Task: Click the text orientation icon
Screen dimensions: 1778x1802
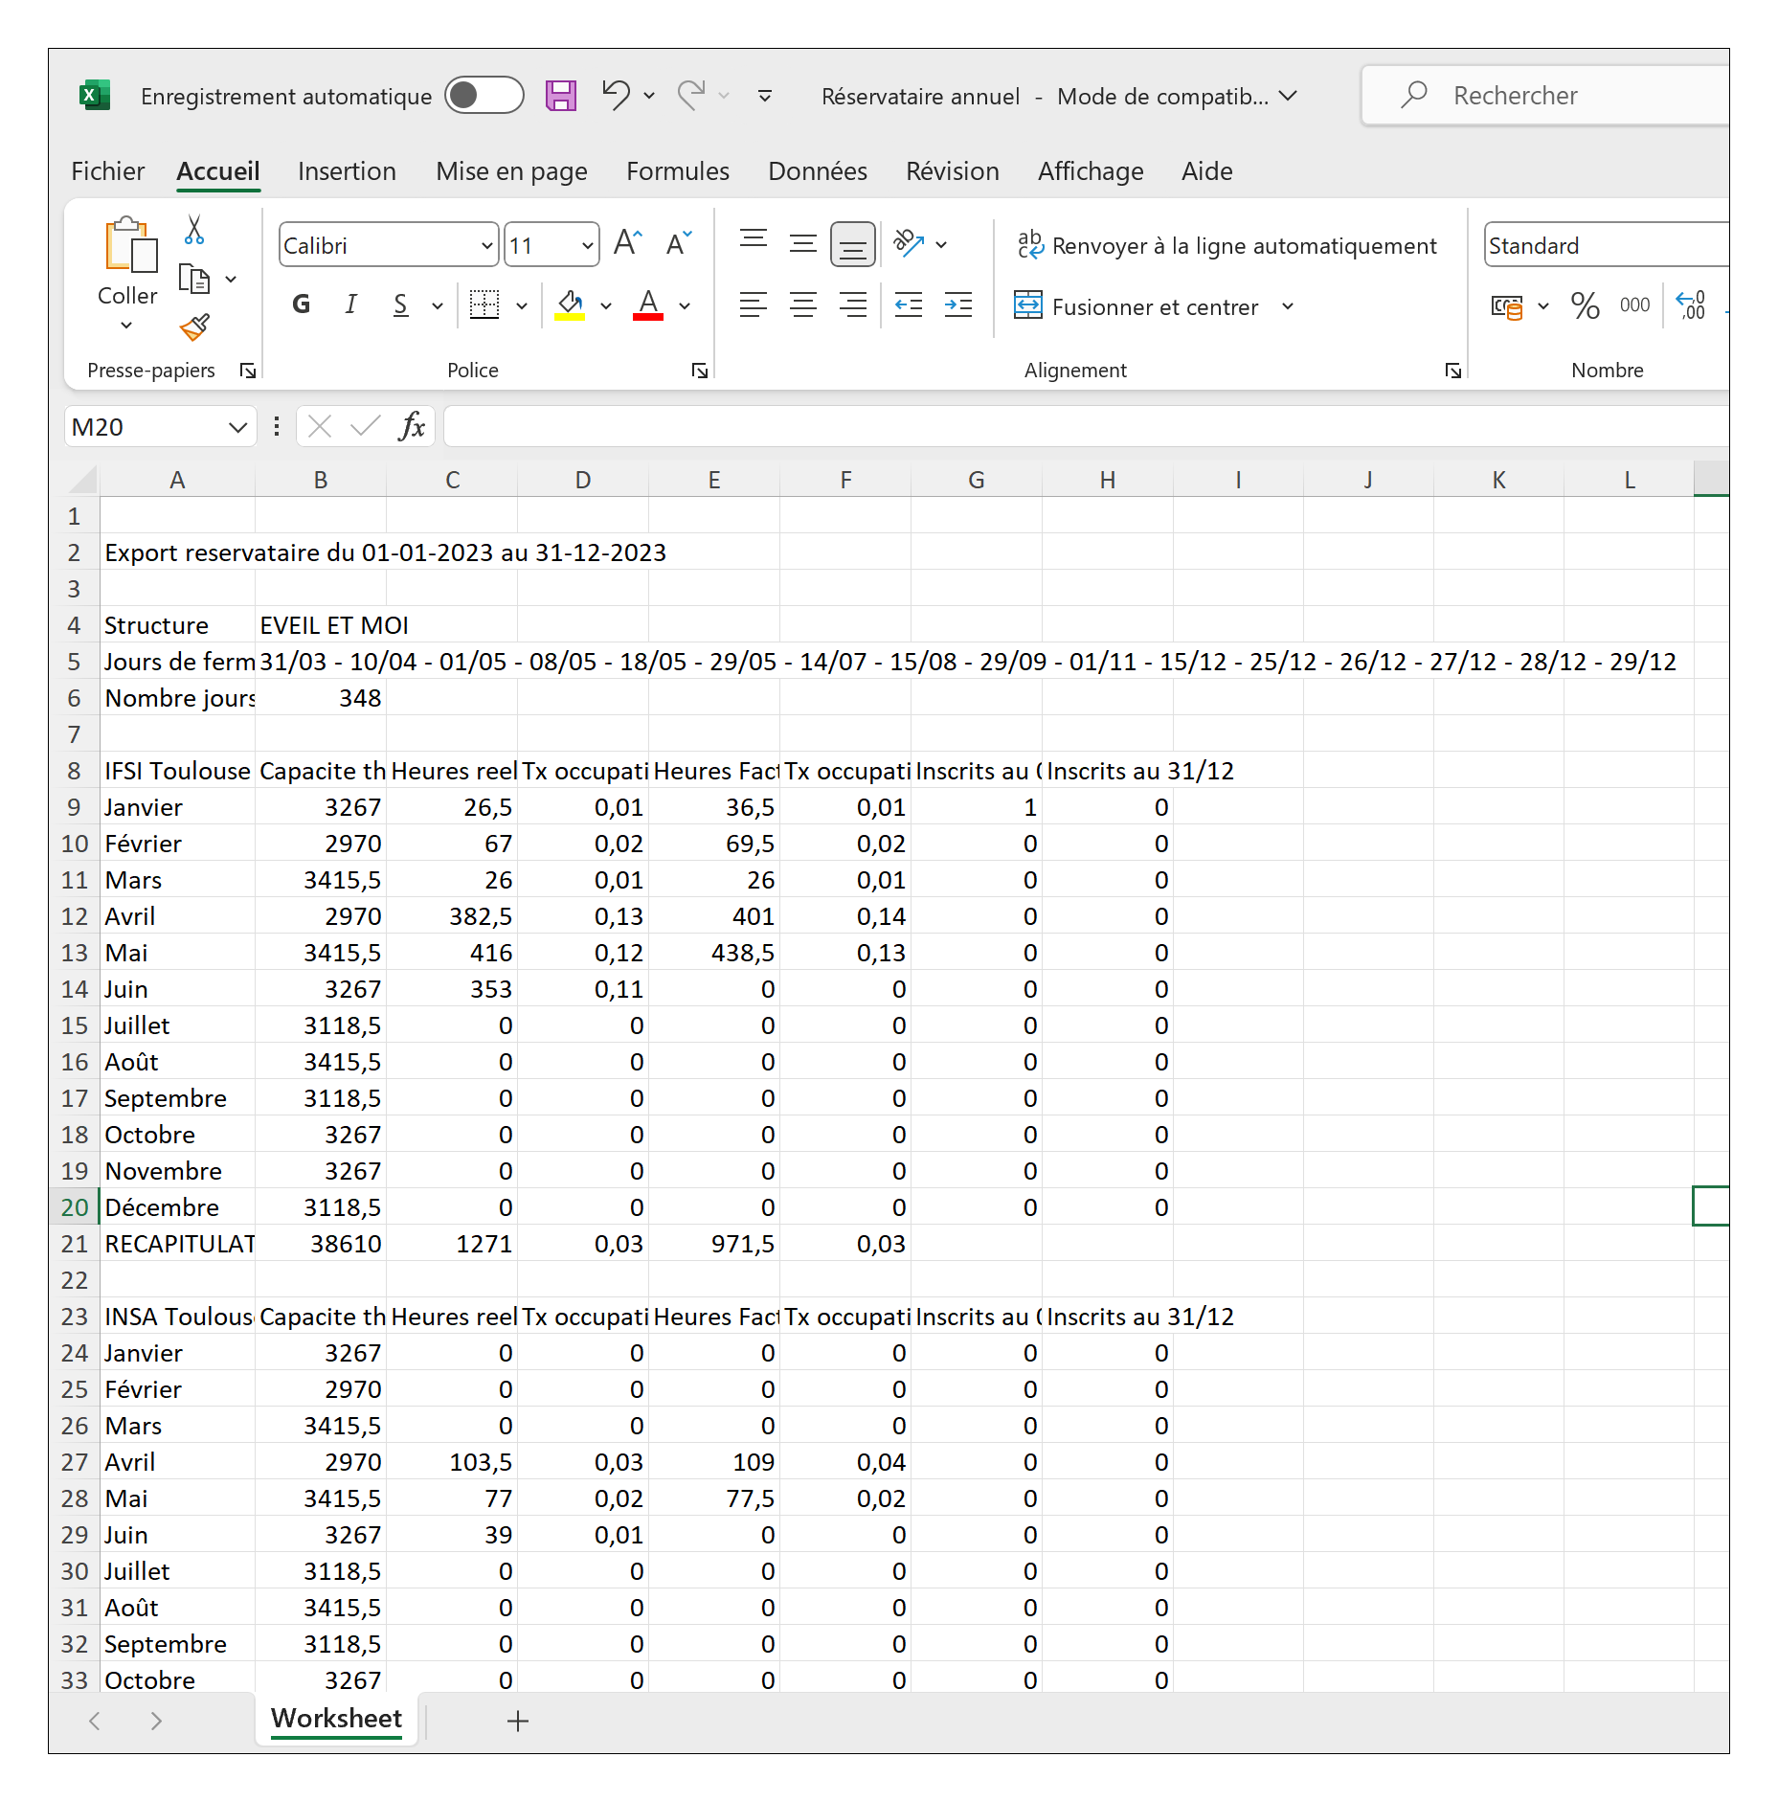Action: tap(909, 244)
